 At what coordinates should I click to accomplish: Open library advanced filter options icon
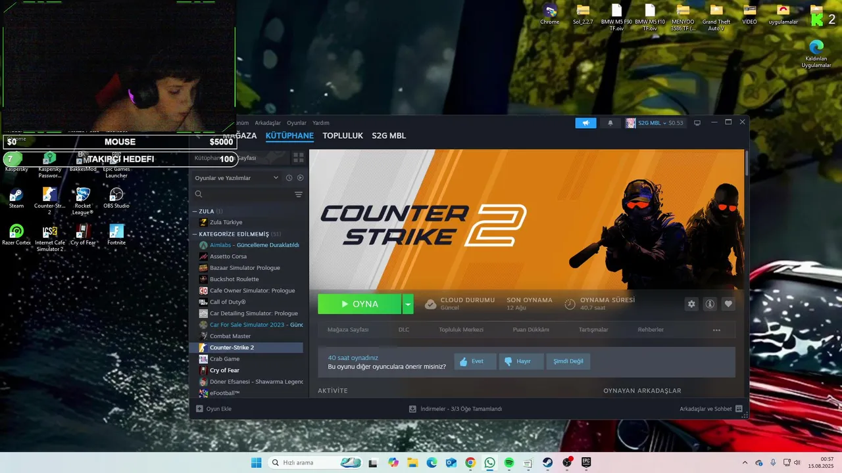coord(299,194)
